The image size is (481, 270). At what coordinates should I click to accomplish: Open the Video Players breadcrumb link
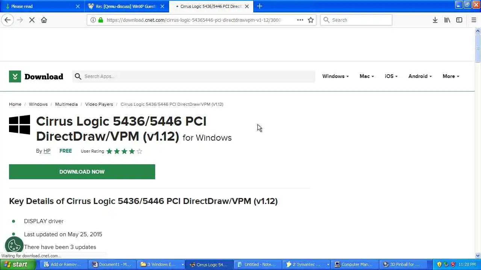click(x=99, y=104)
